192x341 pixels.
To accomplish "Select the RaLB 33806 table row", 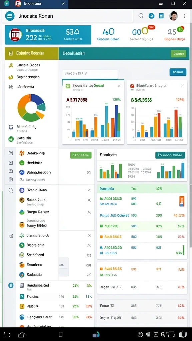I will click(142, 237).
